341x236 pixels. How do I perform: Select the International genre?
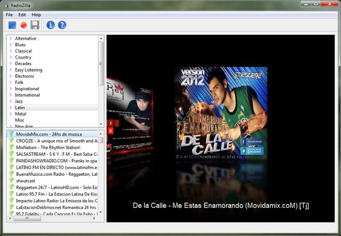[28, 95]
